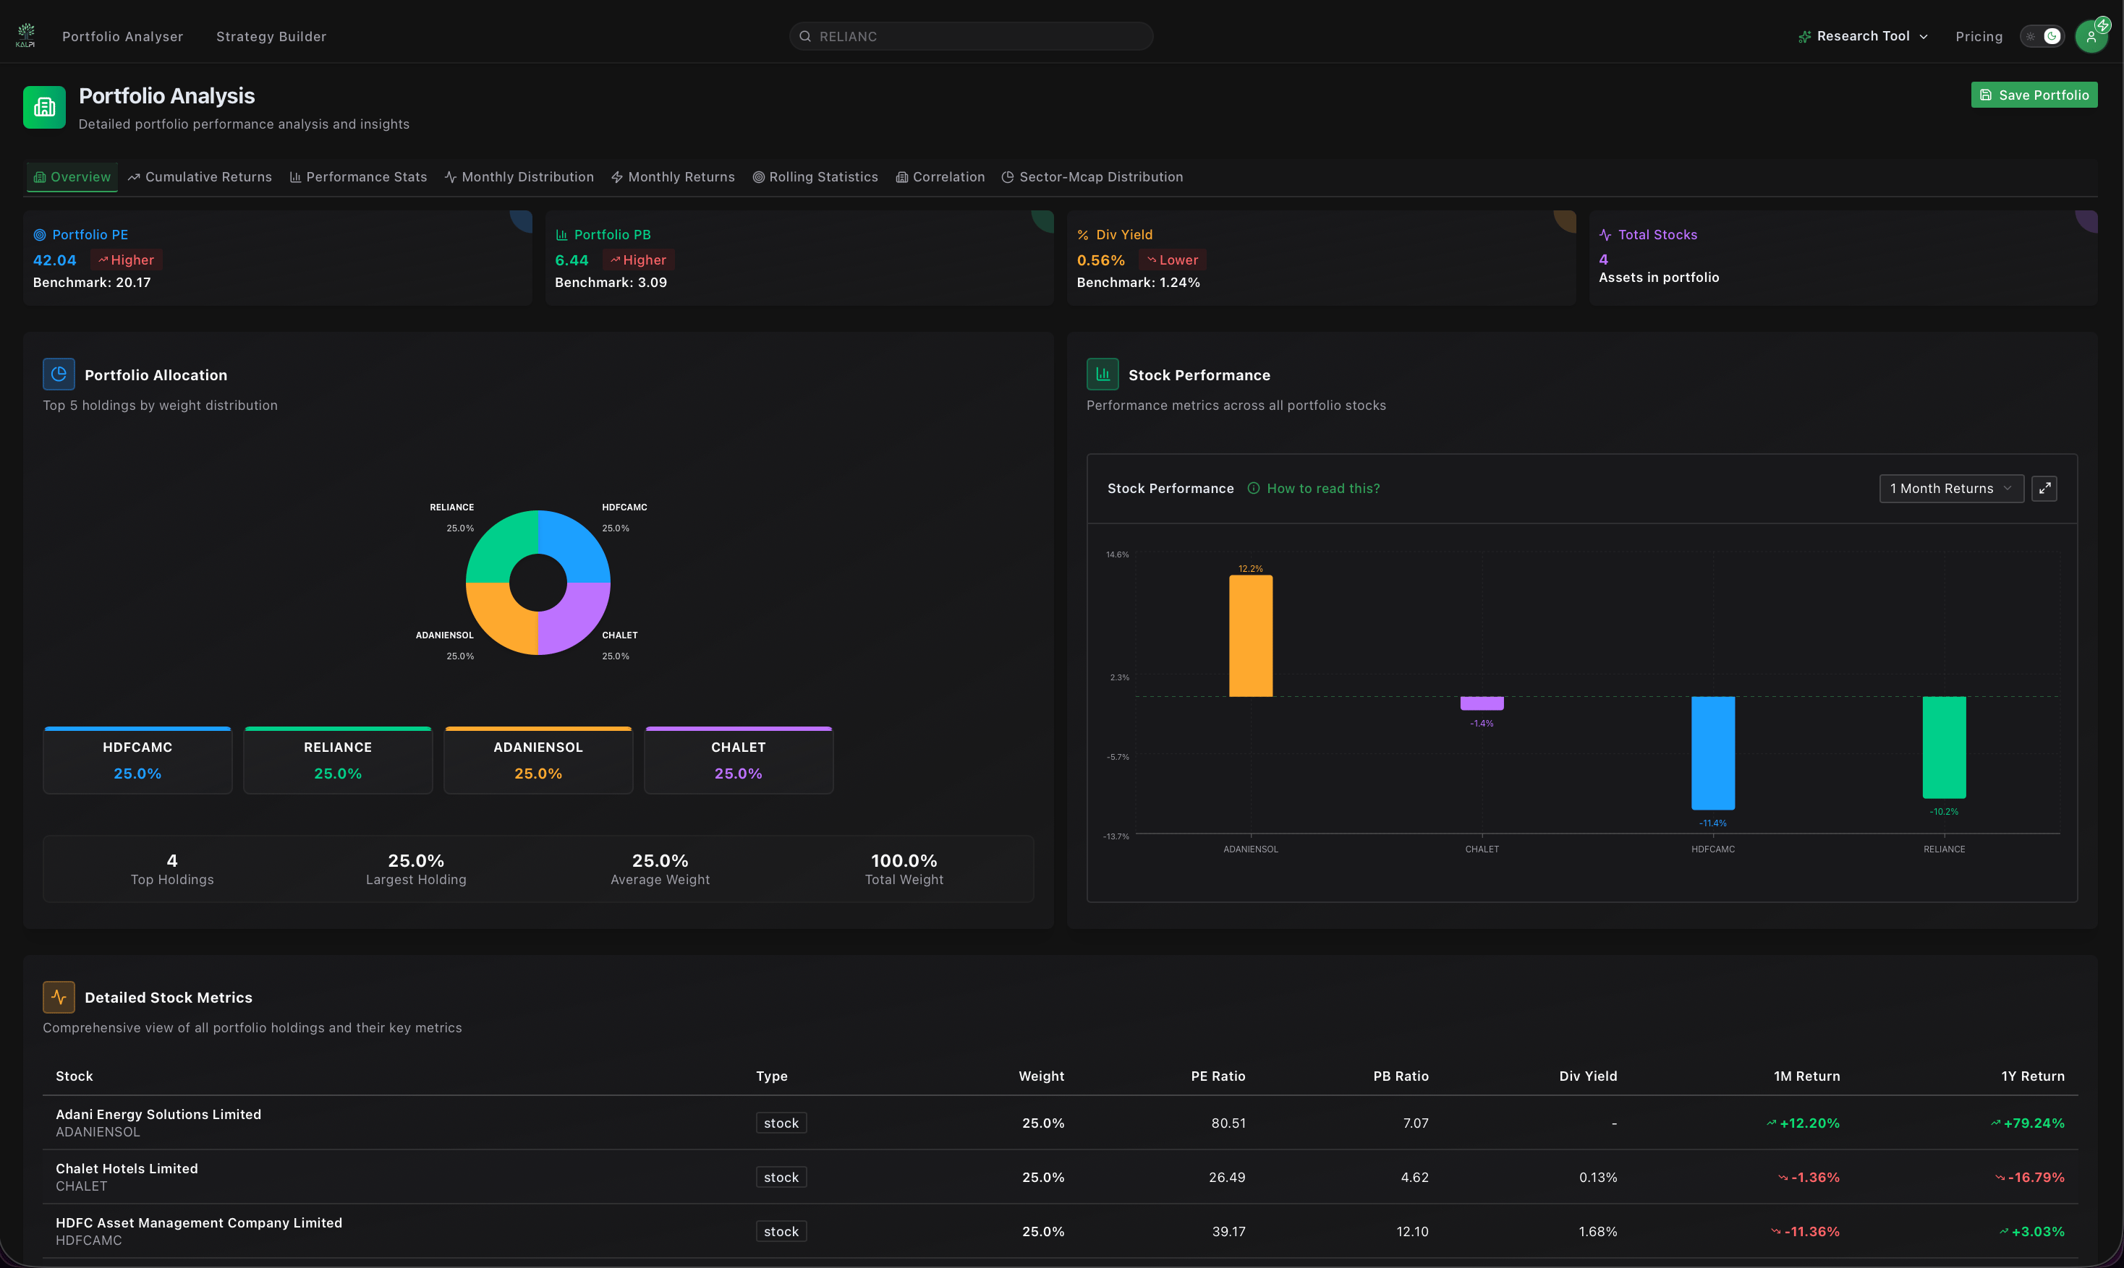Click the Portfolio Analysis green building icon
2124x1268 pixels.
tap(44, 107)
